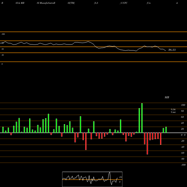Image resolution: width=187 pixels, height=187 pixels.
Task: Click the RSI axis label 0
Action: 2,64
